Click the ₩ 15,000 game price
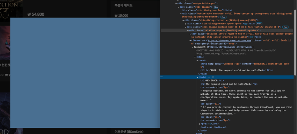Image resolution: width=297 pixels, height=134 pixels. pyautogui.click(x=121, y=16)
